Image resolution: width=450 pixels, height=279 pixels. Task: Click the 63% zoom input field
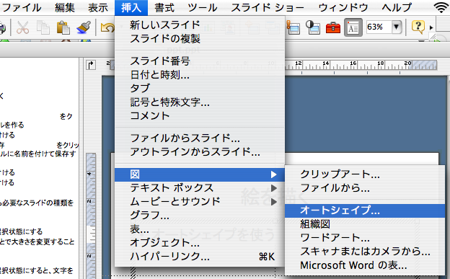coord(379,27)
